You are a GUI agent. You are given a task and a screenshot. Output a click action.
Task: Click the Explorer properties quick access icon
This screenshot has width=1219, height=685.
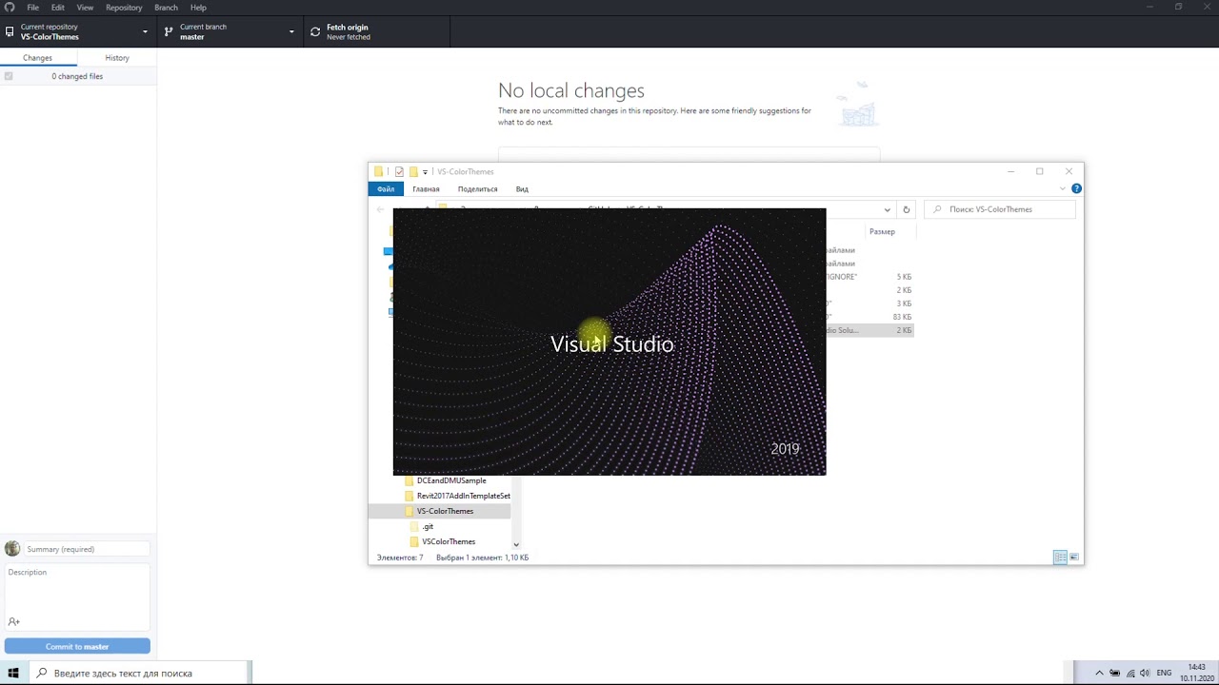coord(399,172)
